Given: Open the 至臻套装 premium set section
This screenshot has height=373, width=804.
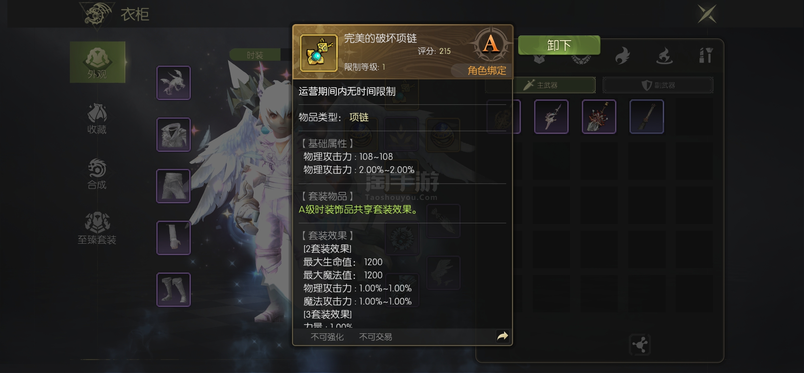Looking at the screenshot, I should point(97,228).
